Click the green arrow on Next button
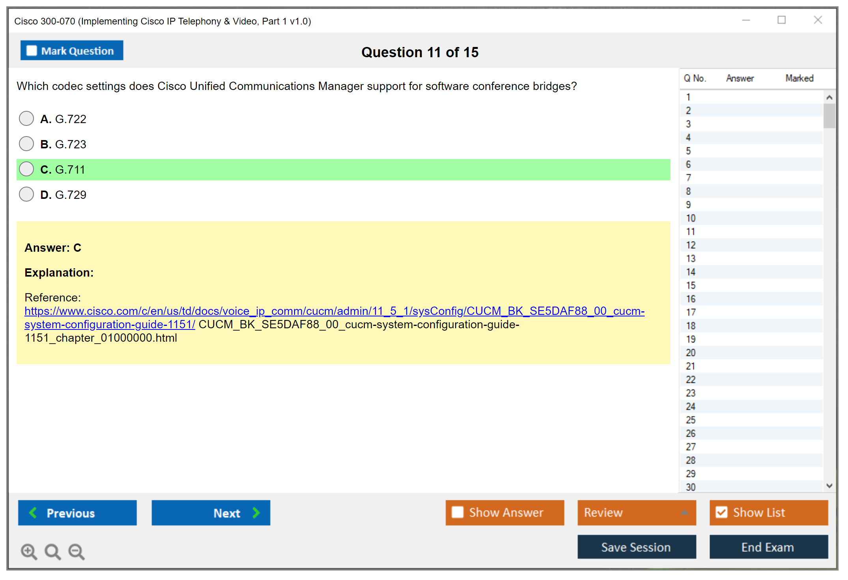 point(256,513)
